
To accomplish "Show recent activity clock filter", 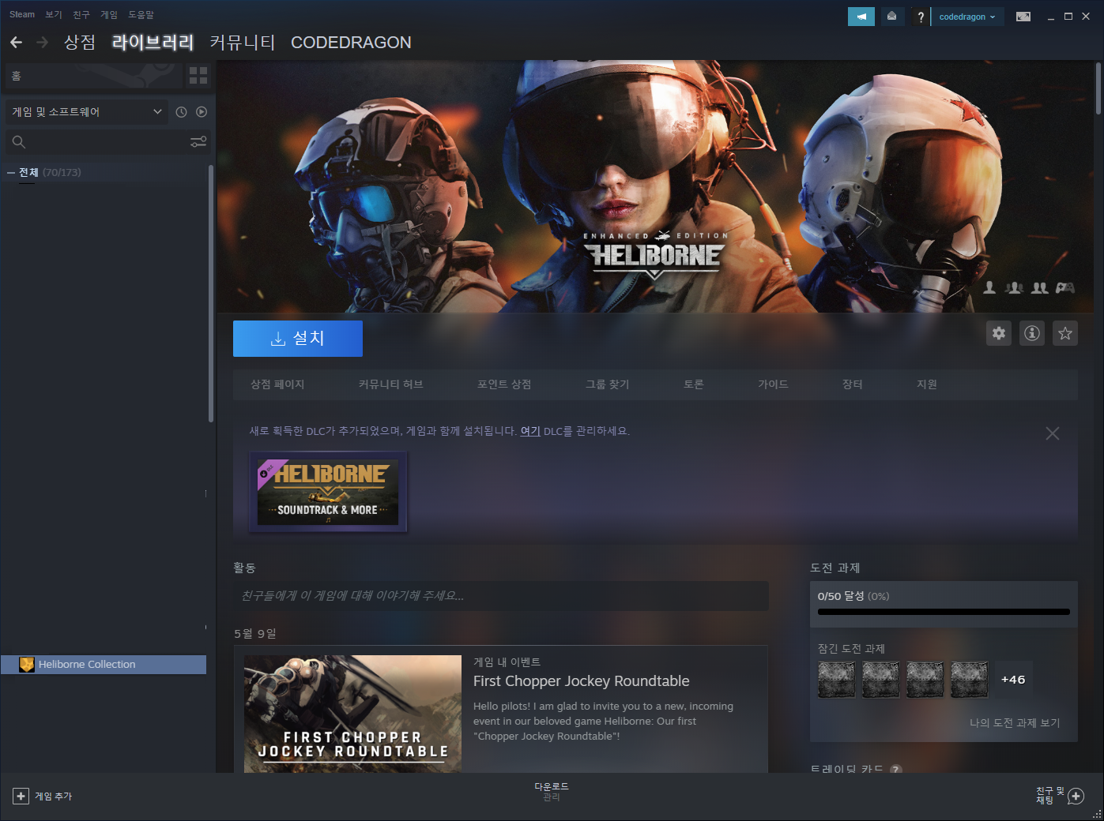I will pyautogui.click(x=181, y=112).
